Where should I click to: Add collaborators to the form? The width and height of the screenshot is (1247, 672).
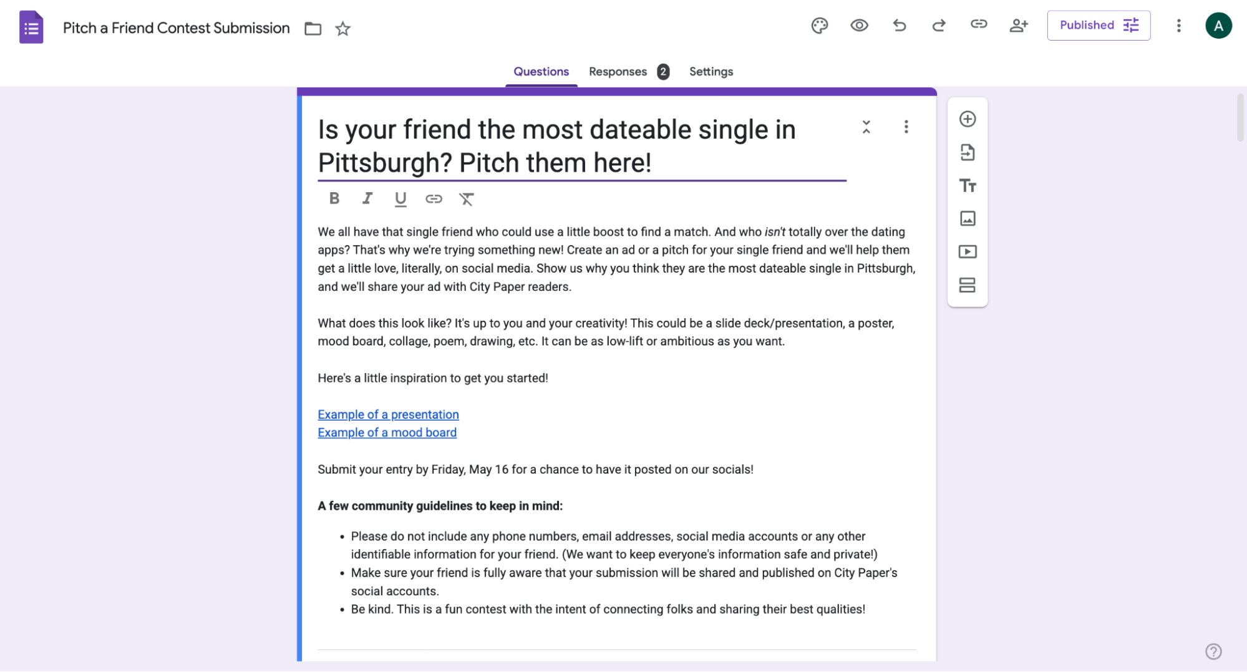pos(1019,26)
